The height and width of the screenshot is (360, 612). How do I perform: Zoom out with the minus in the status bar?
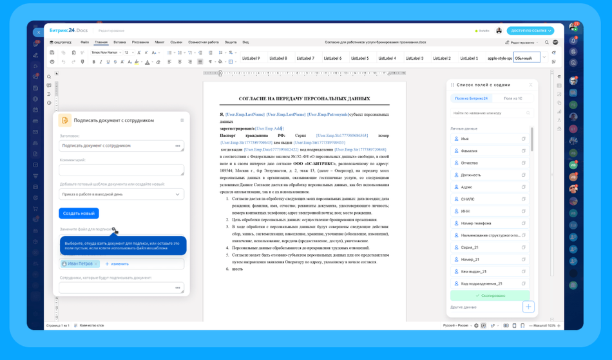[x=530, y=326]
